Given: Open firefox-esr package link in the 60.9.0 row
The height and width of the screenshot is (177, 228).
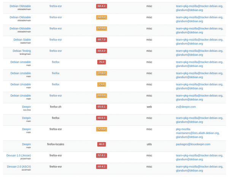Looking at the screenshot, I should click(56, 17).
